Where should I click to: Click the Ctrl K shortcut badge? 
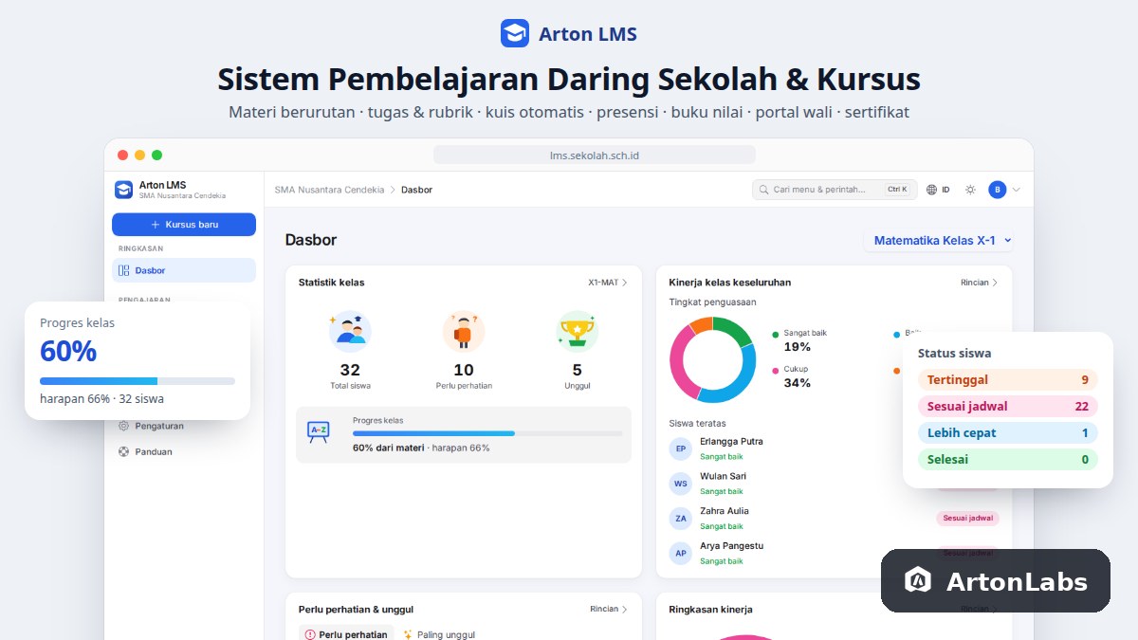[x=897, y=190]
